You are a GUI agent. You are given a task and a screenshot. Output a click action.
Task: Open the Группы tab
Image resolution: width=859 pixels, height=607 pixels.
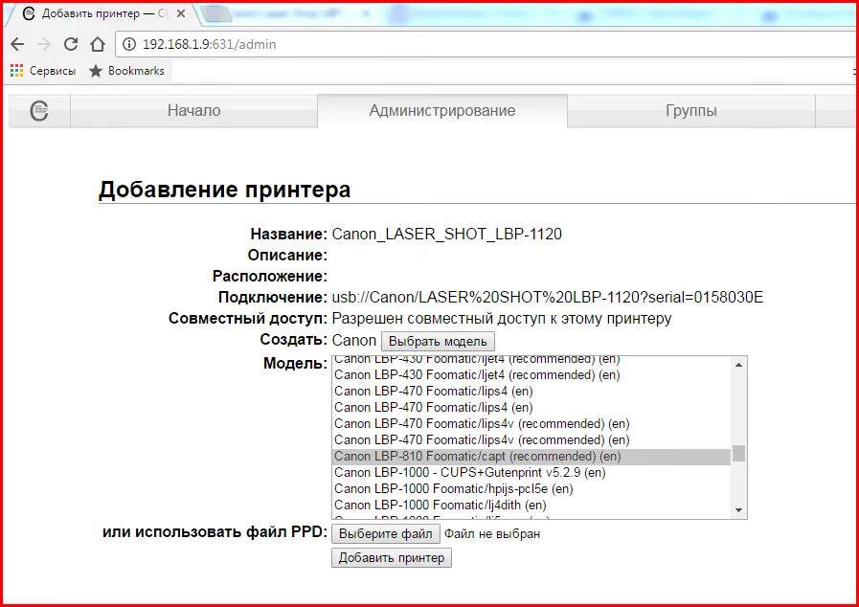(691, 111)
